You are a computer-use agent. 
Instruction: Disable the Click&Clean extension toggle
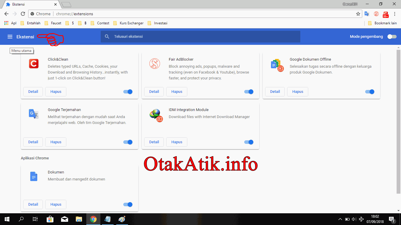point(128,92)
